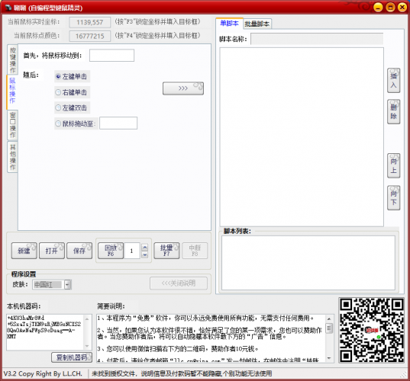This screenshot has width=410, height=381.
Task: Click the 首先，将鼠标移动到 coordinate field
Action: [112, 56]
